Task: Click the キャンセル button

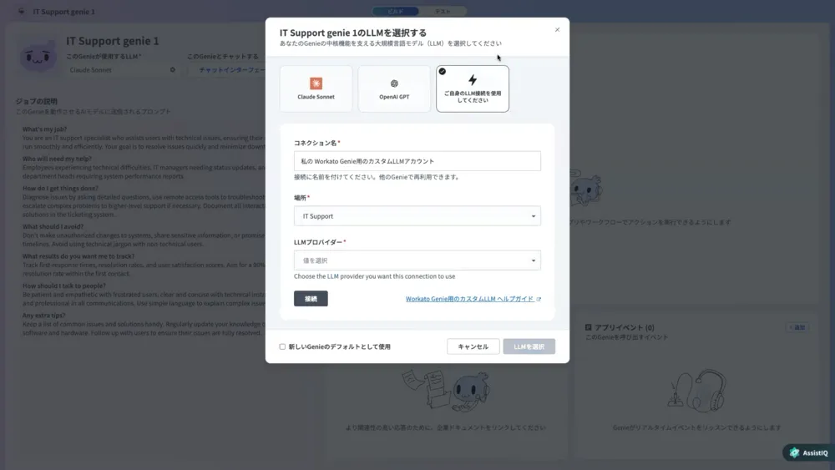Action: click(x=473, y=346)
